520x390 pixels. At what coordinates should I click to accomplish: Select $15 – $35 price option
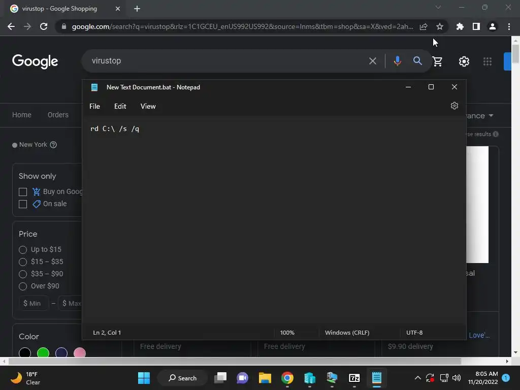[22, 262]
